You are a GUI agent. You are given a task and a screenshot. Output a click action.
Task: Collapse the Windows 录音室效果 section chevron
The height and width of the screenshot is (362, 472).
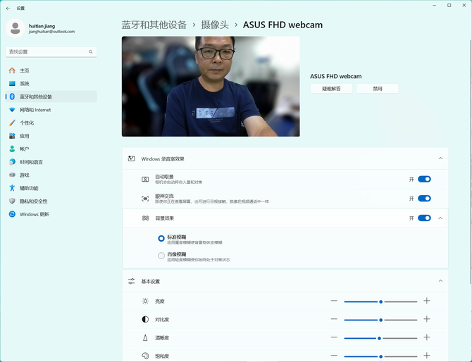pos(440,158)
